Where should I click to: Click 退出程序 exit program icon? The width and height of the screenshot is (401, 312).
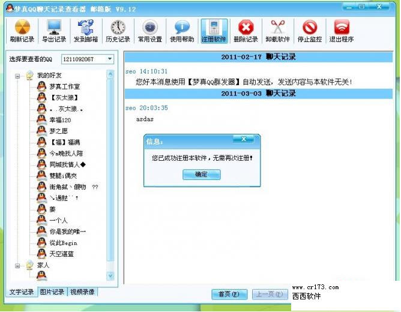342,31
